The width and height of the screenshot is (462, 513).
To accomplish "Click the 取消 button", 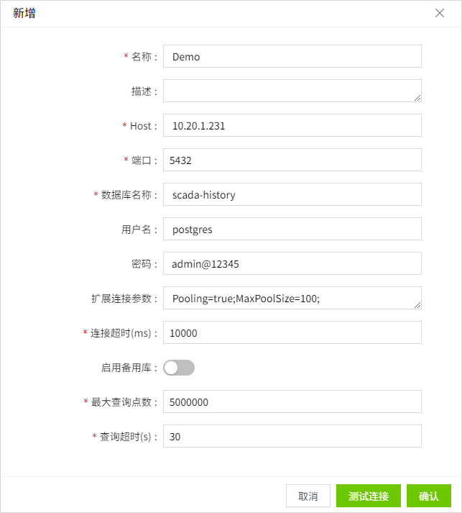I will tap(308, 496).
